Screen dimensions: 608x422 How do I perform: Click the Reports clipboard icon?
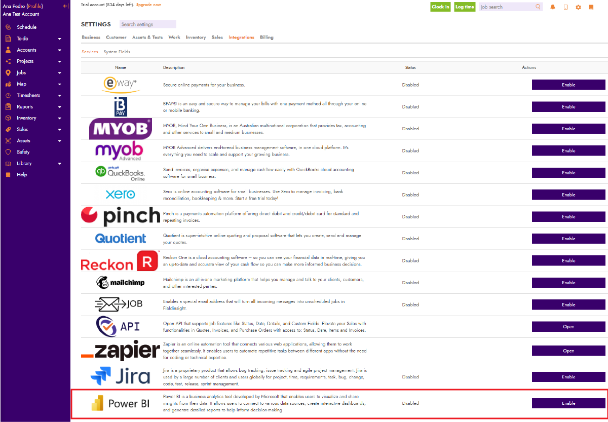[8, 107]
